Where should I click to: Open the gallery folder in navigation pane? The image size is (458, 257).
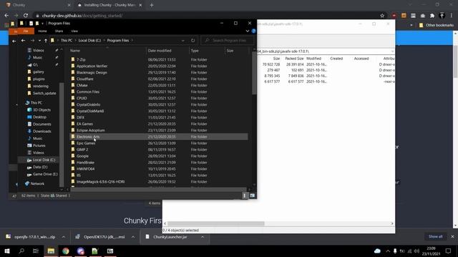point(38,71)
